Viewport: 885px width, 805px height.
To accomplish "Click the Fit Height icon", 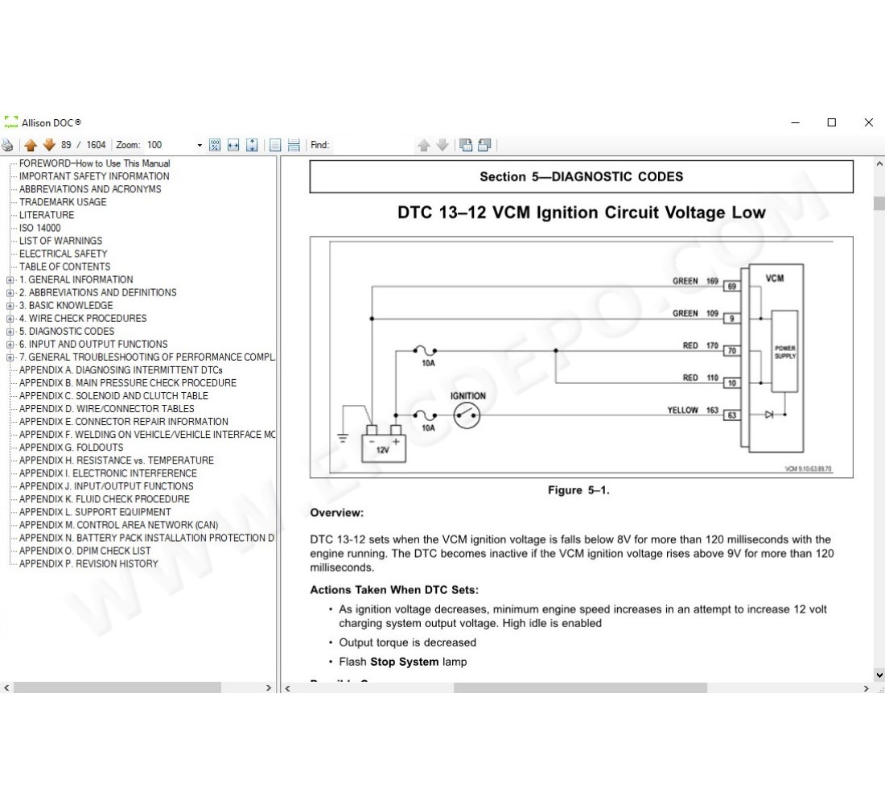I will (x=252, y=145).
